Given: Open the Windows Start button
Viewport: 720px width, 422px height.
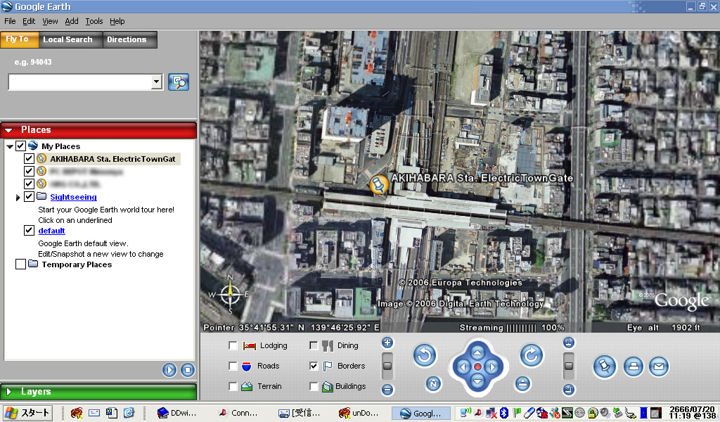Looking at the screenshot, I should click(x=27, y=413).
